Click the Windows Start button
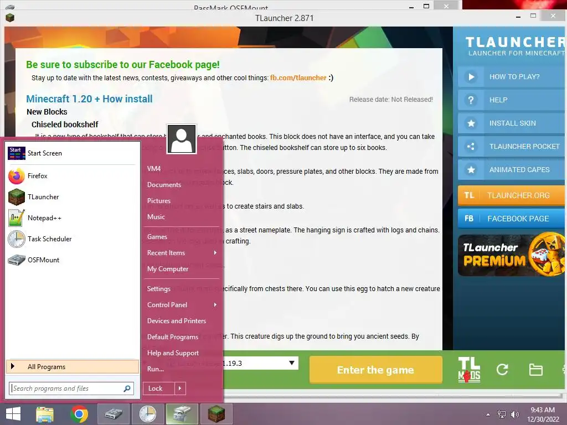Screen dimensions: 567x425 coord(13,414)
